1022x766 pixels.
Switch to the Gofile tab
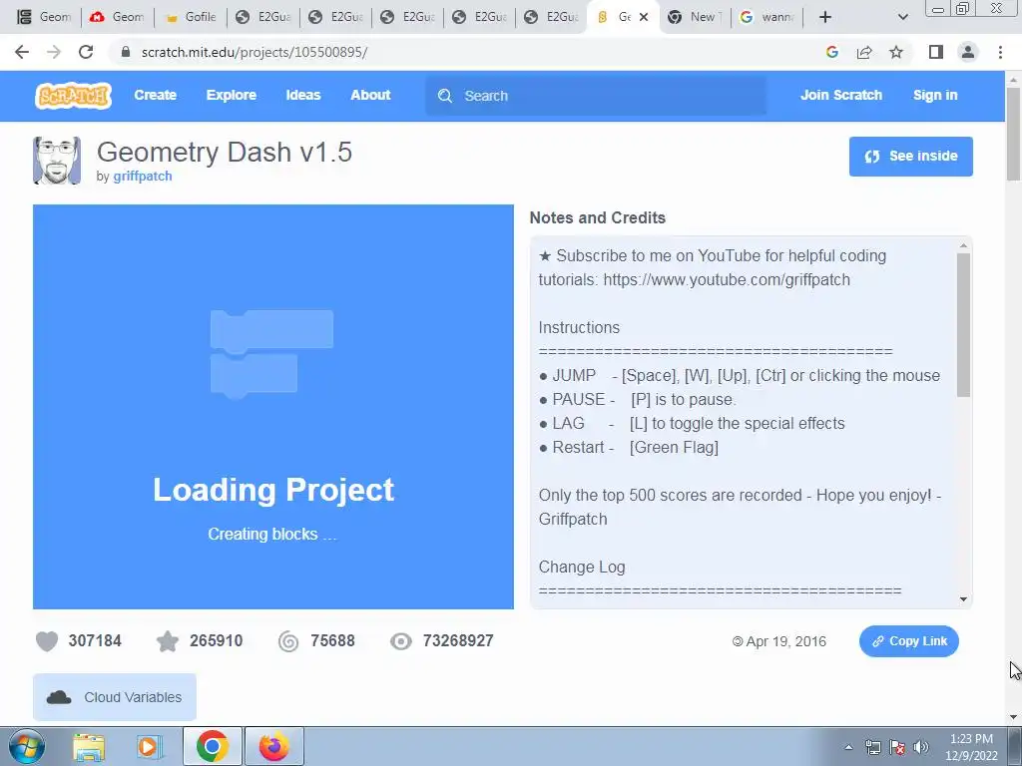point(191,17)
